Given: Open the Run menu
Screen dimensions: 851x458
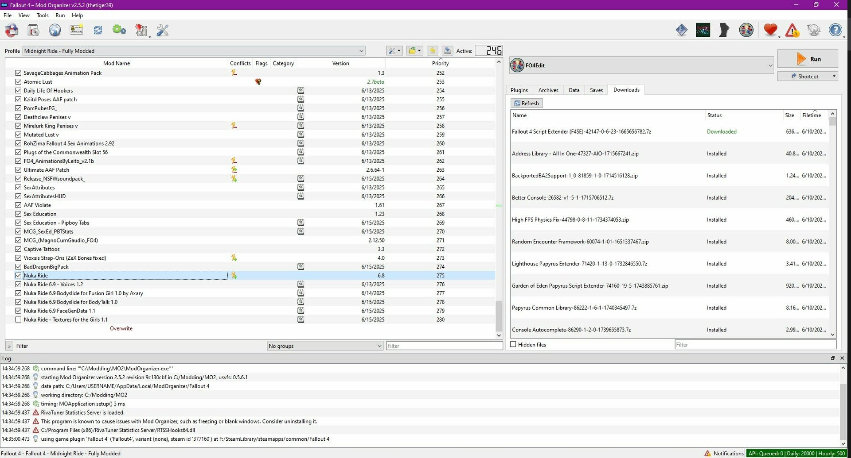Looking at the screenshot, I should click(60, 15).
